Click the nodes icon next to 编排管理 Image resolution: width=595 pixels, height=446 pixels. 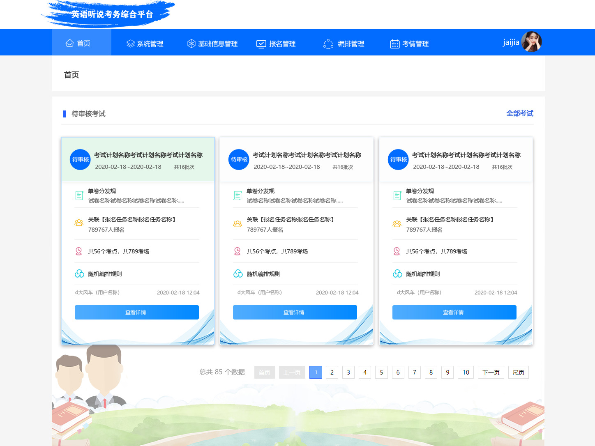(x=328, y=43)
